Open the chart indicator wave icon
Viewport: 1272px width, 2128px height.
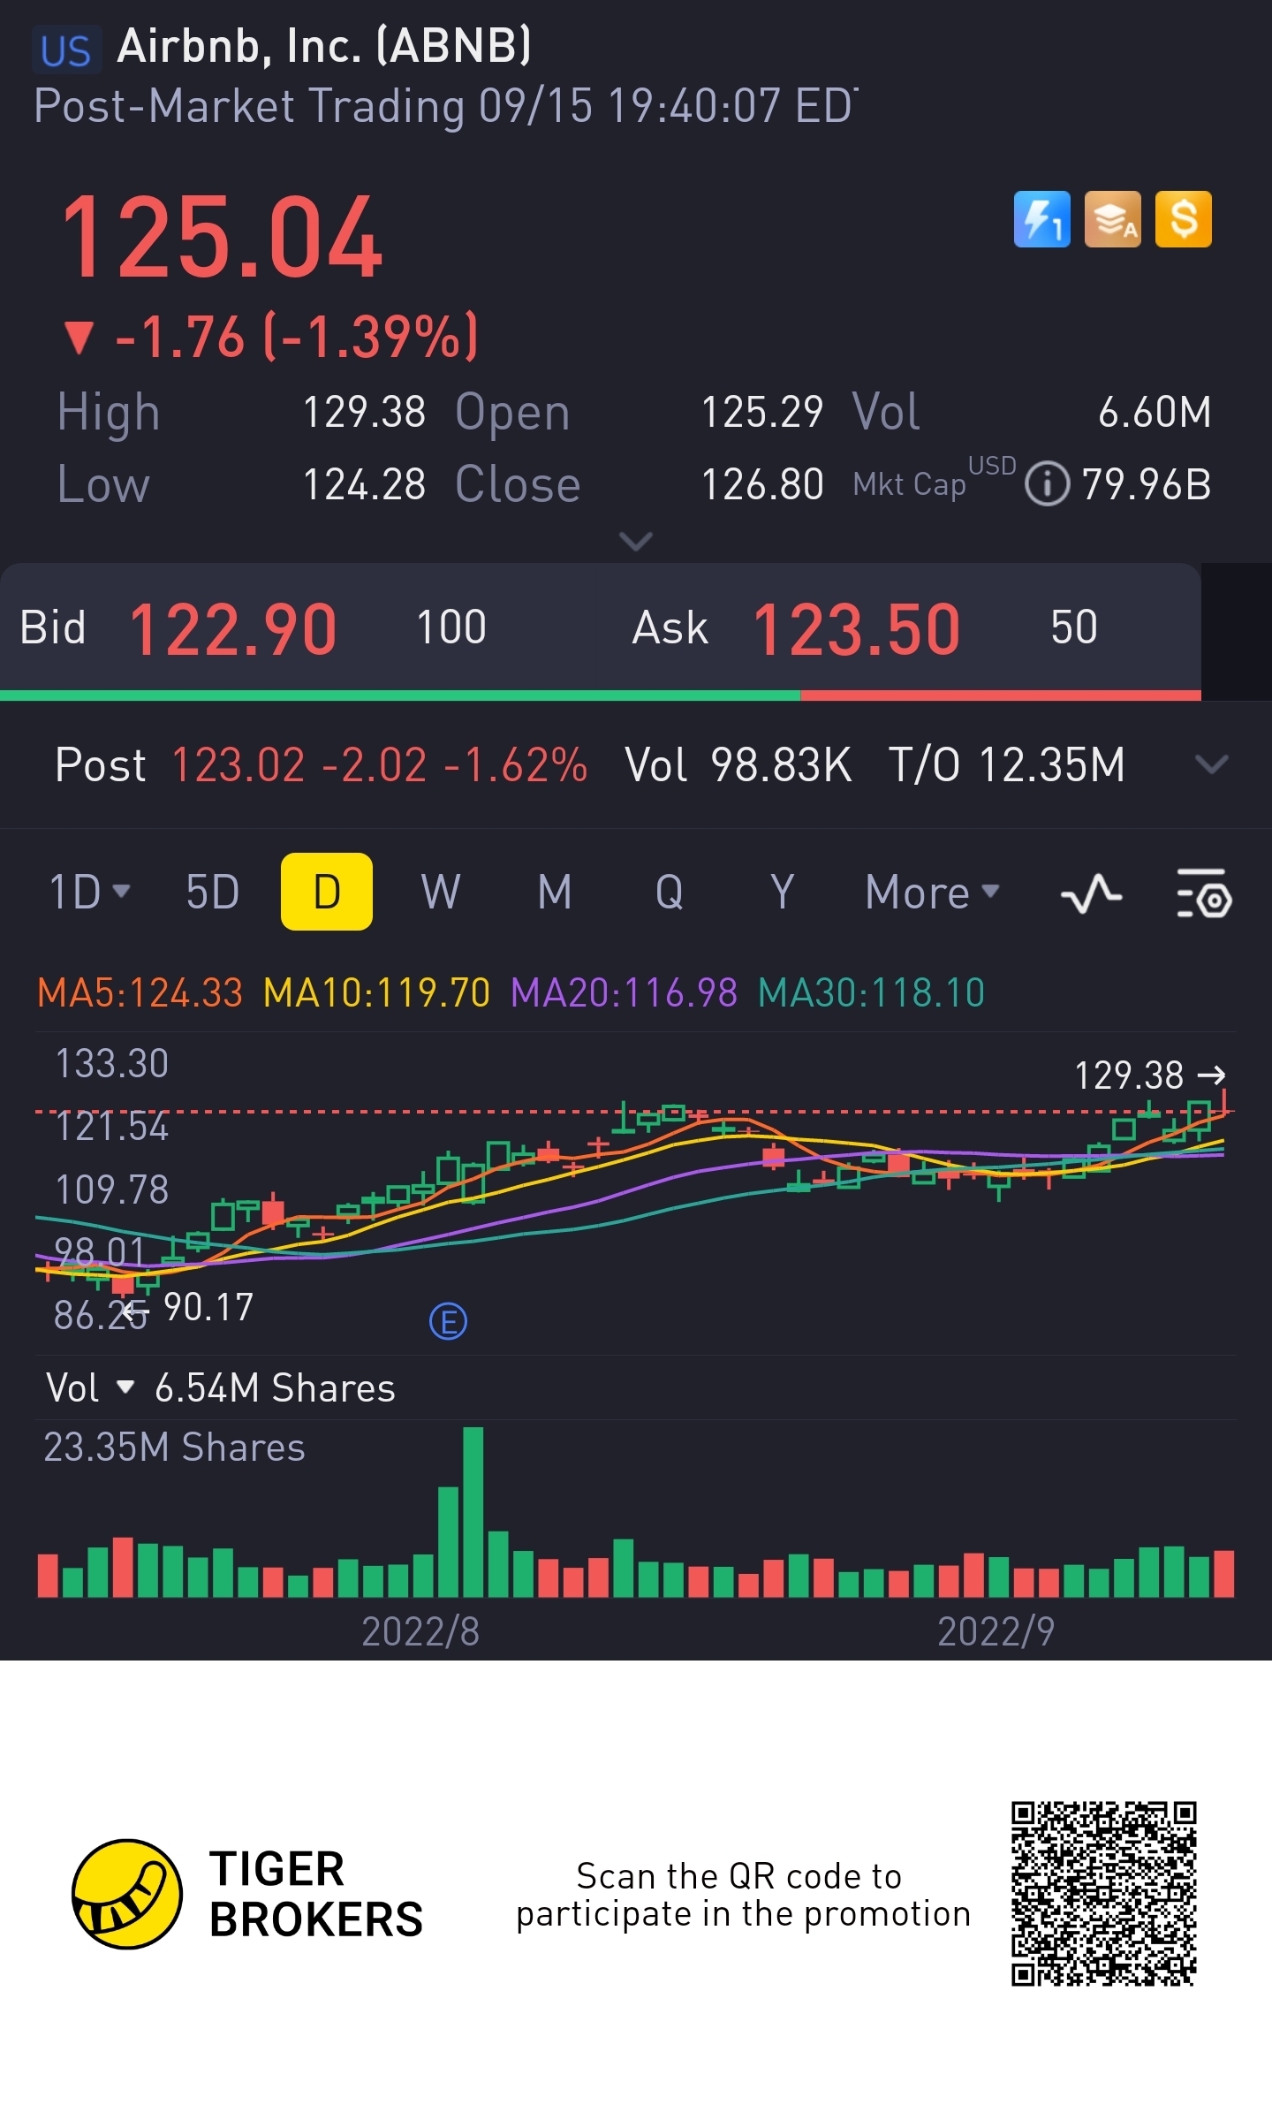pyautogui.click(x=1091, y=893)
